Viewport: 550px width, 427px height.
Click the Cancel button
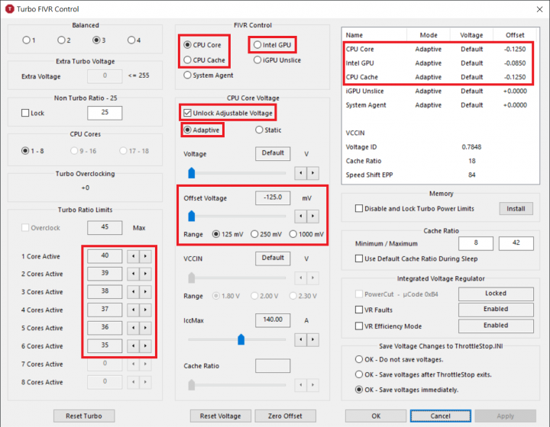[441, 416]
